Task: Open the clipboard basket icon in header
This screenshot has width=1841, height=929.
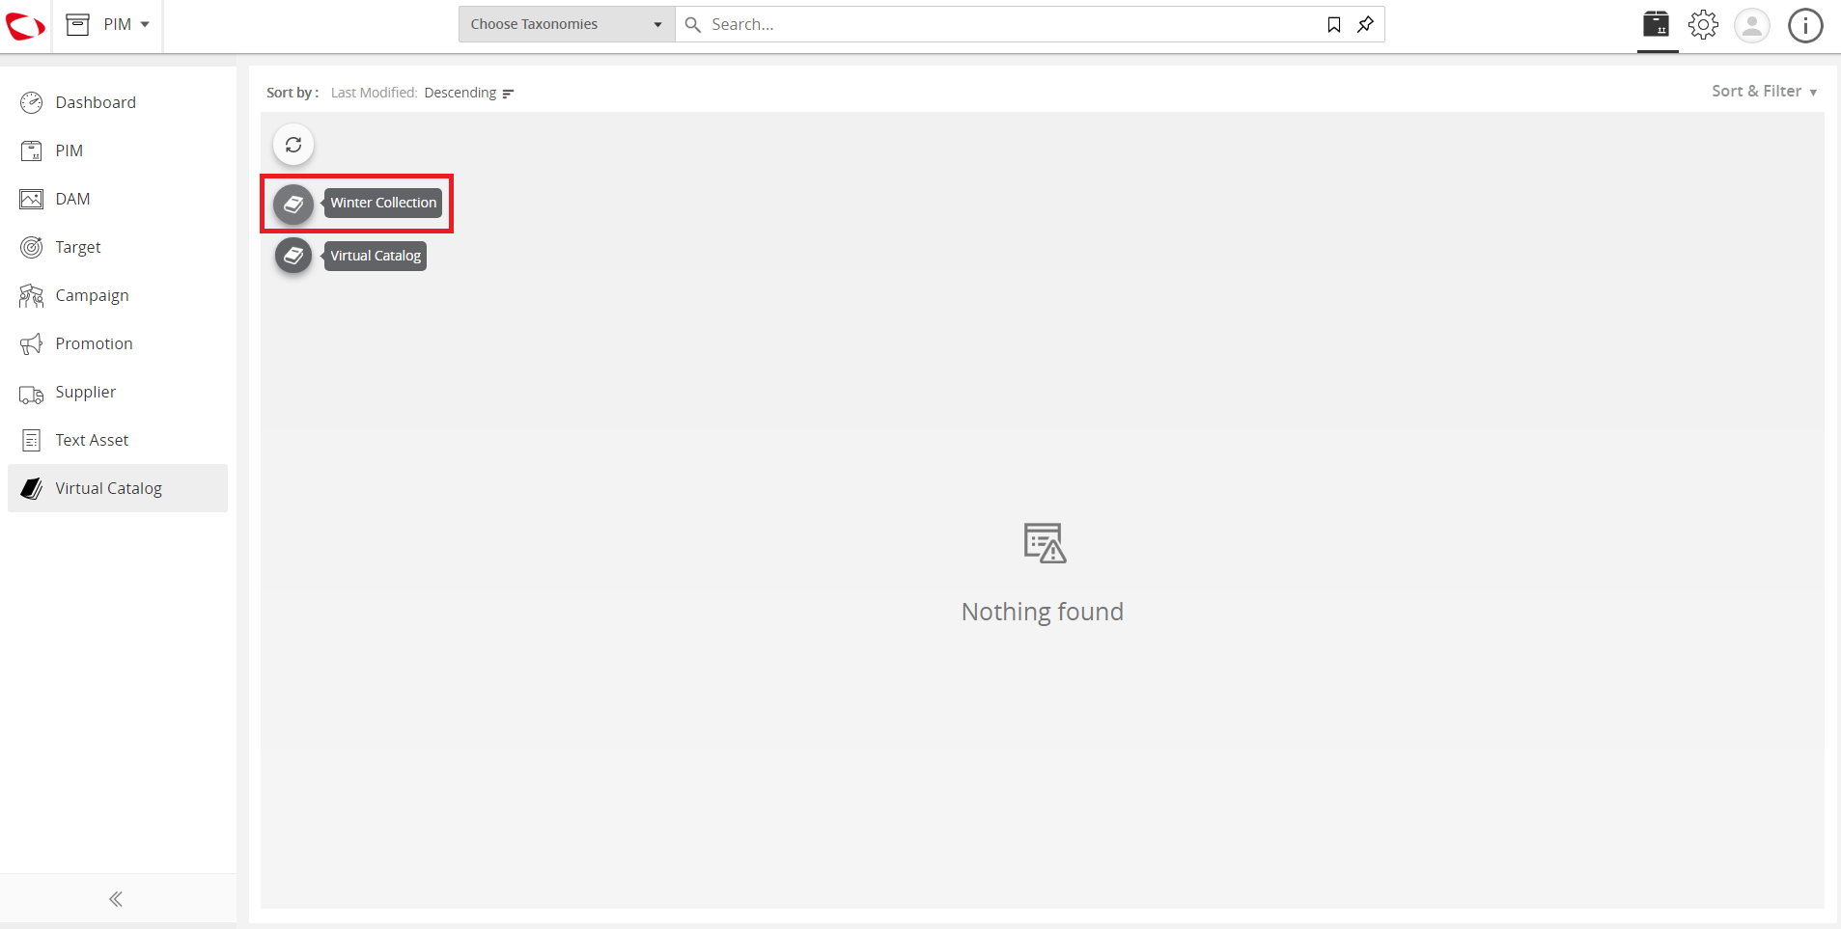Action: coord(1657,24)
